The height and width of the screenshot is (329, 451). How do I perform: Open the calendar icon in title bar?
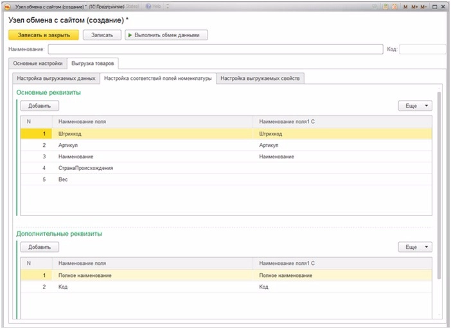click(394, 6)
